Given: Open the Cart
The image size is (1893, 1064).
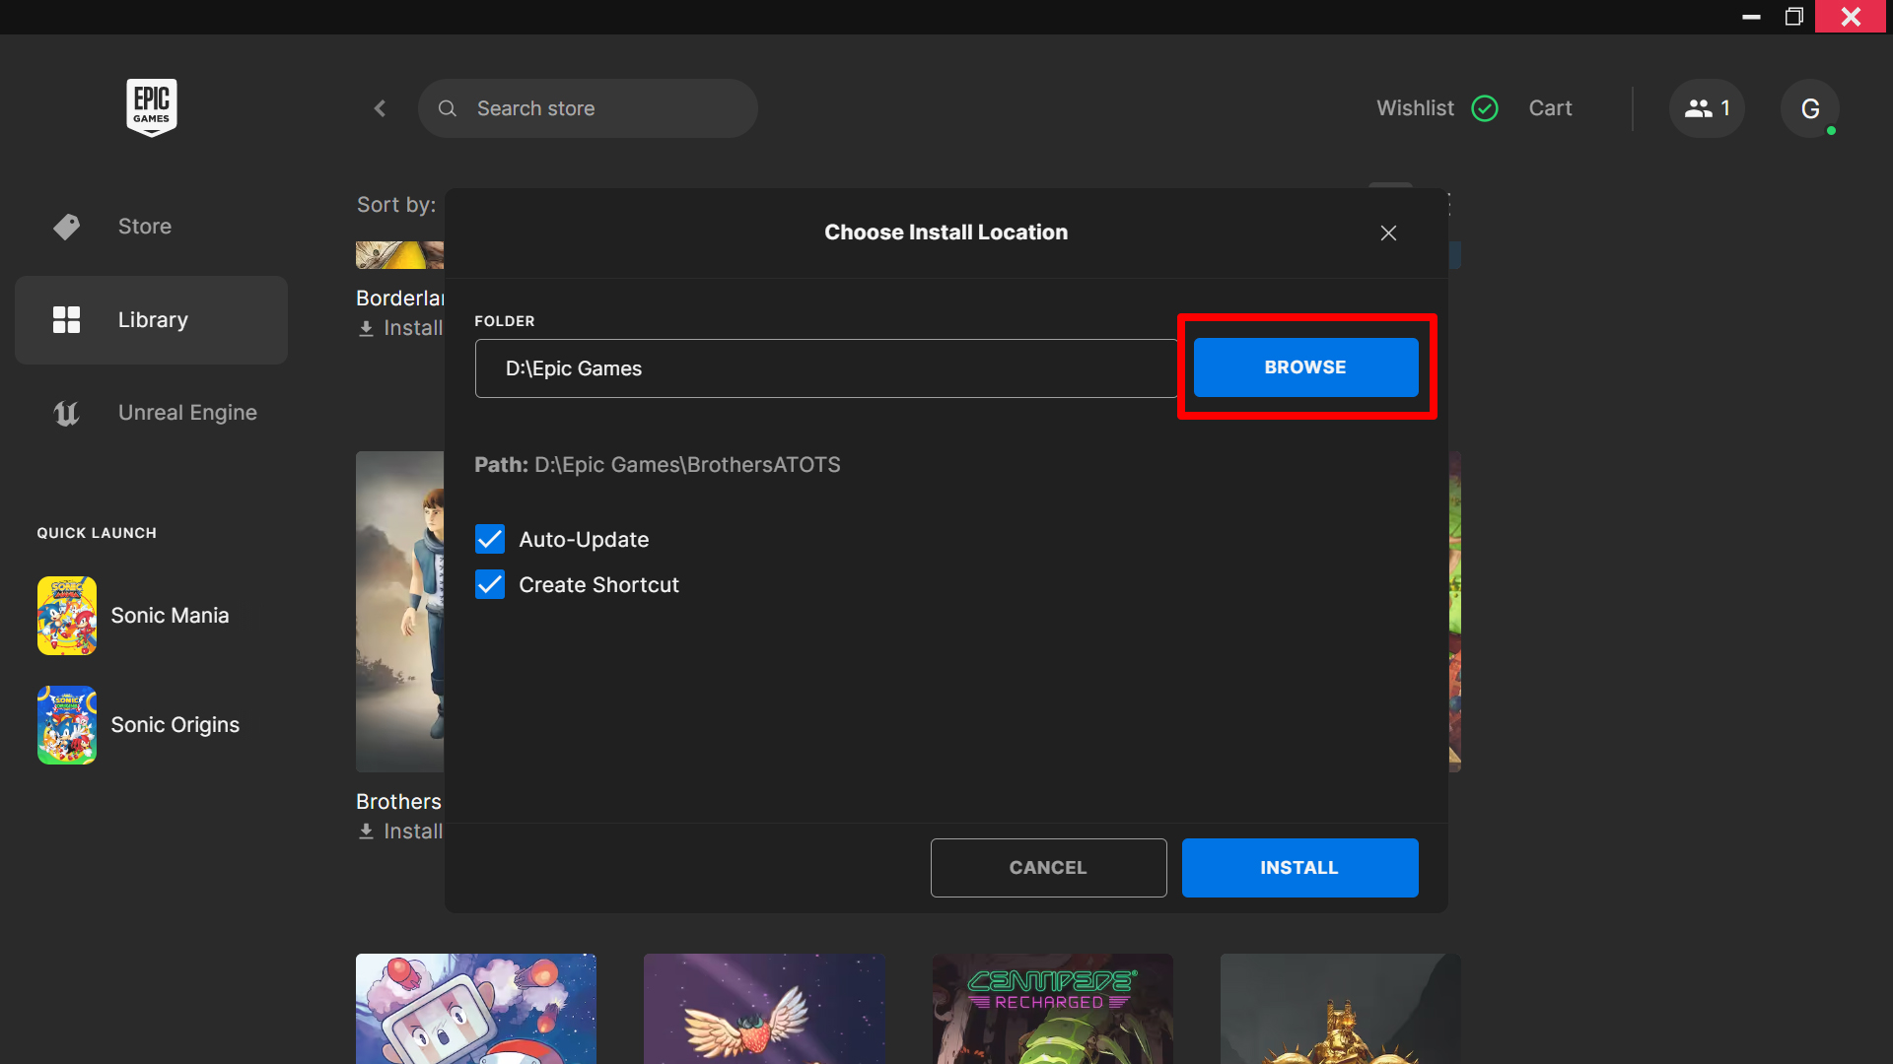Looking at the screenshot, I should pos(1550,108).
